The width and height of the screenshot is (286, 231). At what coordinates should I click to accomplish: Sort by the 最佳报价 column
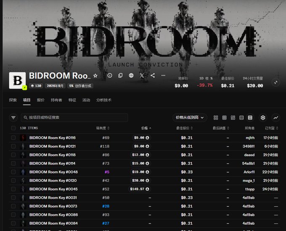pos(184,128)
